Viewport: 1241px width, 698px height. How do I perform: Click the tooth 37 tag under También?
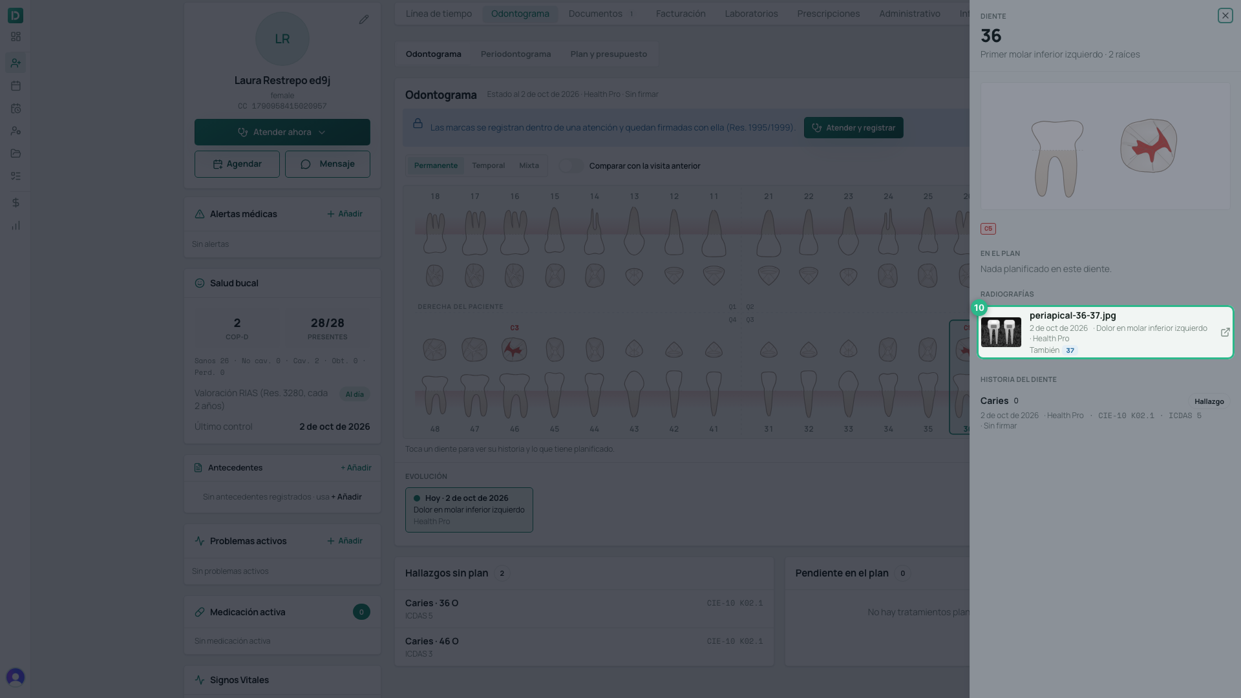coord(1070,350)
